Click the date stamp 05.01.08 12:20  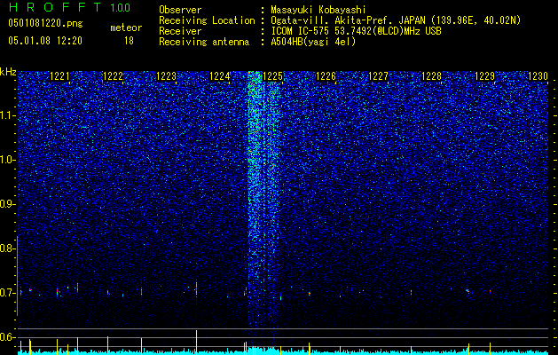tap(45, 41)
